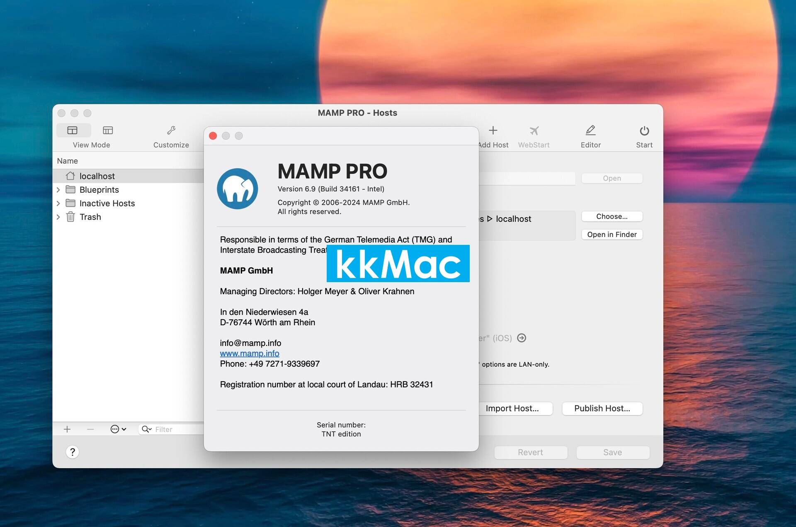
Task: Click the Open button
Action: point(612,178)
